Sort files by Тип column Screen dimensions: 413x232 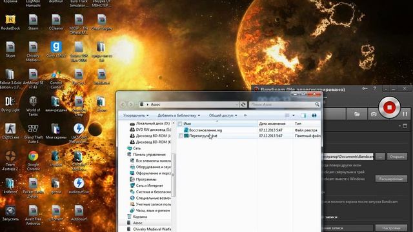click(x=298, y=123)
